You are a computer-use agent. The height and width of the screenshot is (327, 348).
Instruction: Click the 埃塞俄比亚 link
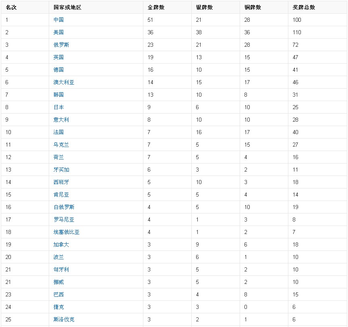[x=66, y=232]
